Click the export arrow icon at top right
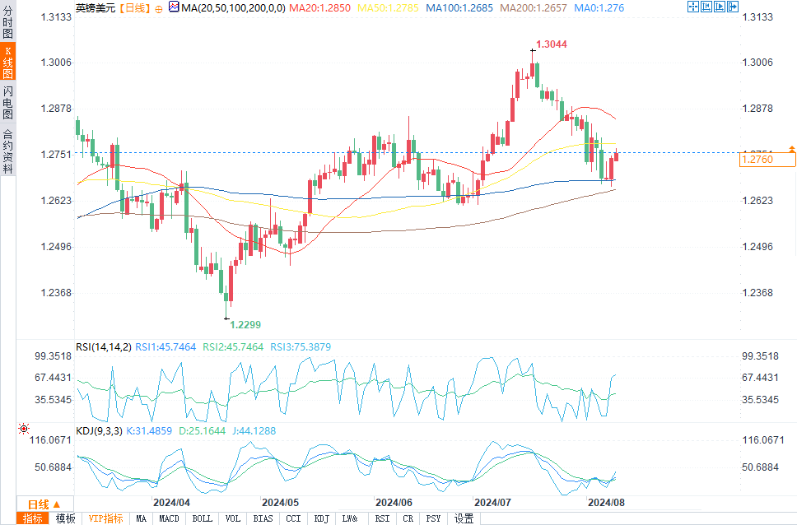This screenshot has width=797, height=525. tap(733, 7)
